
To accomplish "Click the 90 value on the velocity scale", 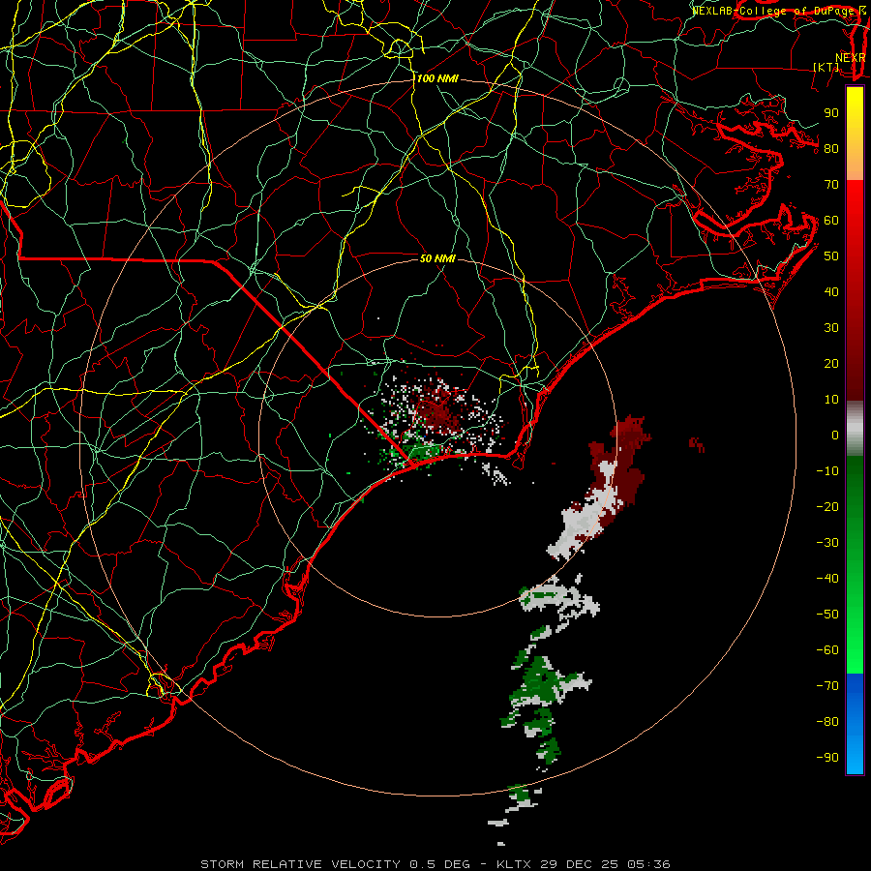I will (x=831, y=113).
